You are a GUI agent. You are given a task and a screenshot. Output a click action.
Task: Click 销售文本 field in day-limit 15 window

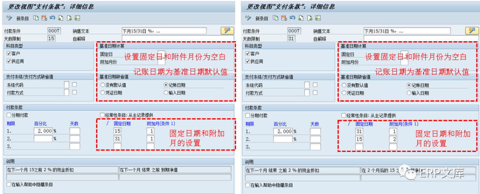[x=164, y=31]
